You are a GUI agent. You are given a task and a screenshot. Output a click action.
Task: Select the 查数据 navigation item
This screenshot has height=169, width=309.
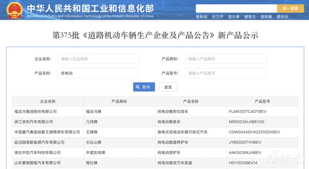(x=266, y=17)
